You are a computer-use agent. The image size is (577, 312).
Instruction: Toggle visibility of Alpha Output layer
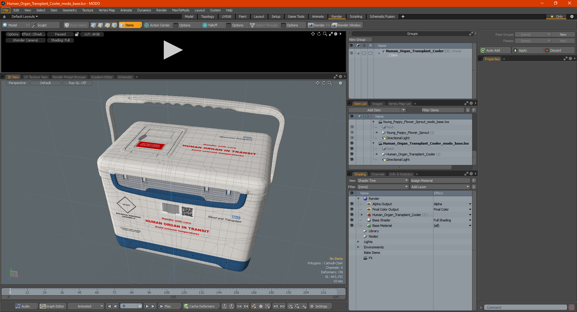click(x=352, y=204)
